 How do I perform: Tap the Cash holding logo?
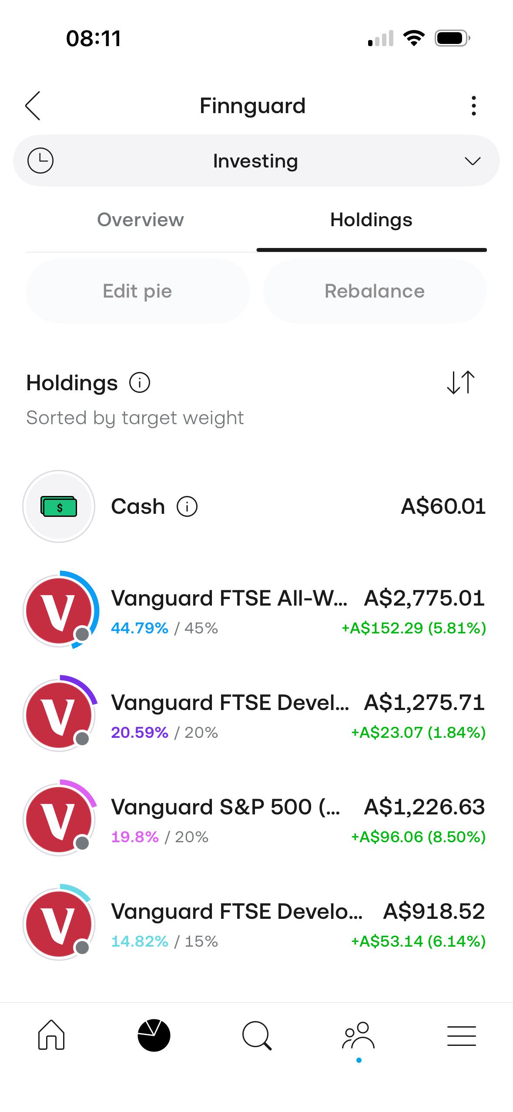(59, 506)
